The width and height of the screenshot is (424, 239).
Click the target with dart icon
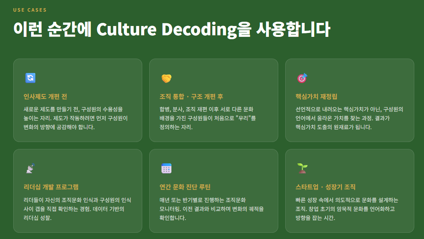(302, 78)
